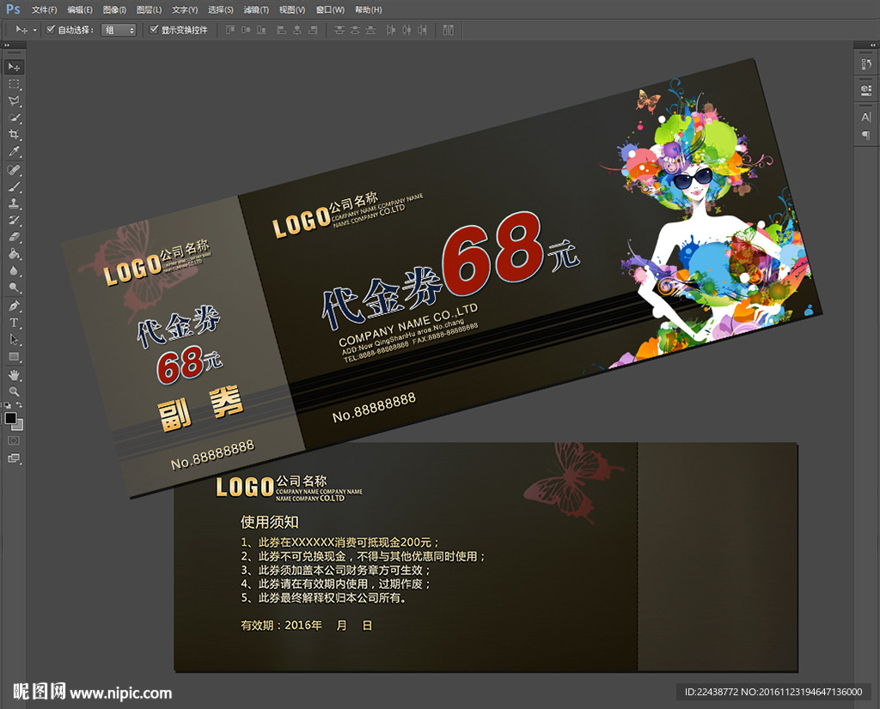
Task: Select the Zoom tool in toolbar
Action: pyautogui.click(x=14, y=391)
